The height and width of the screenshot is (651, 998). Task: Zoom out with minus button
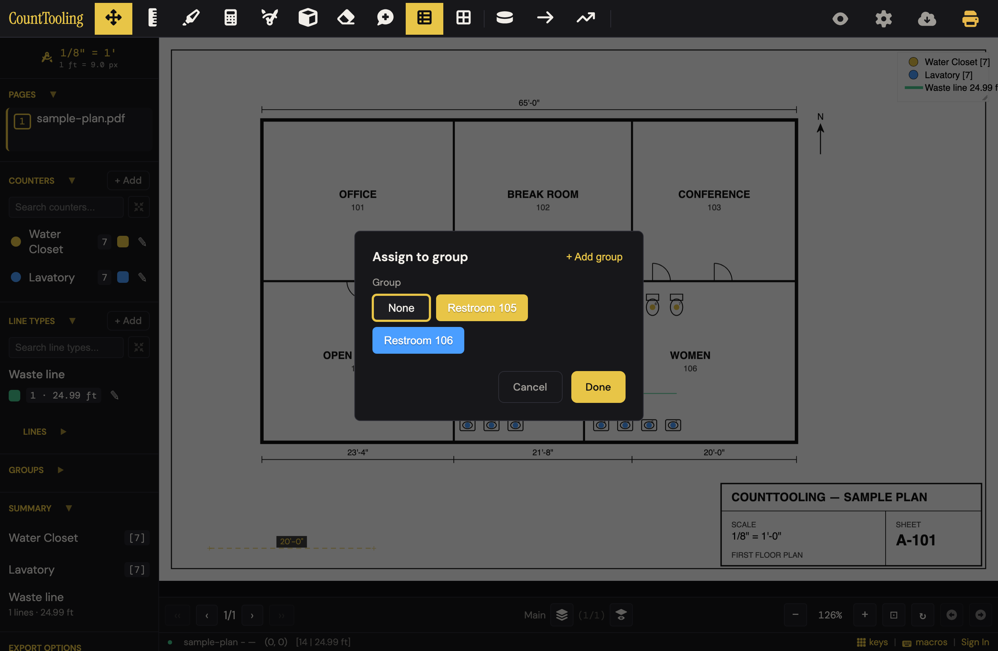point(795,615)
